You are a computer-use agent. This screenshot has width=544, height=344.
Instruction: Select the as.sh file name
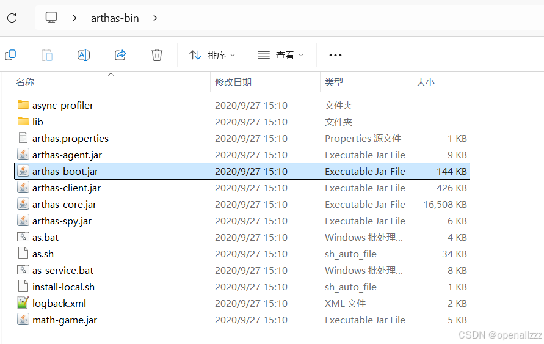pos(43,254)
